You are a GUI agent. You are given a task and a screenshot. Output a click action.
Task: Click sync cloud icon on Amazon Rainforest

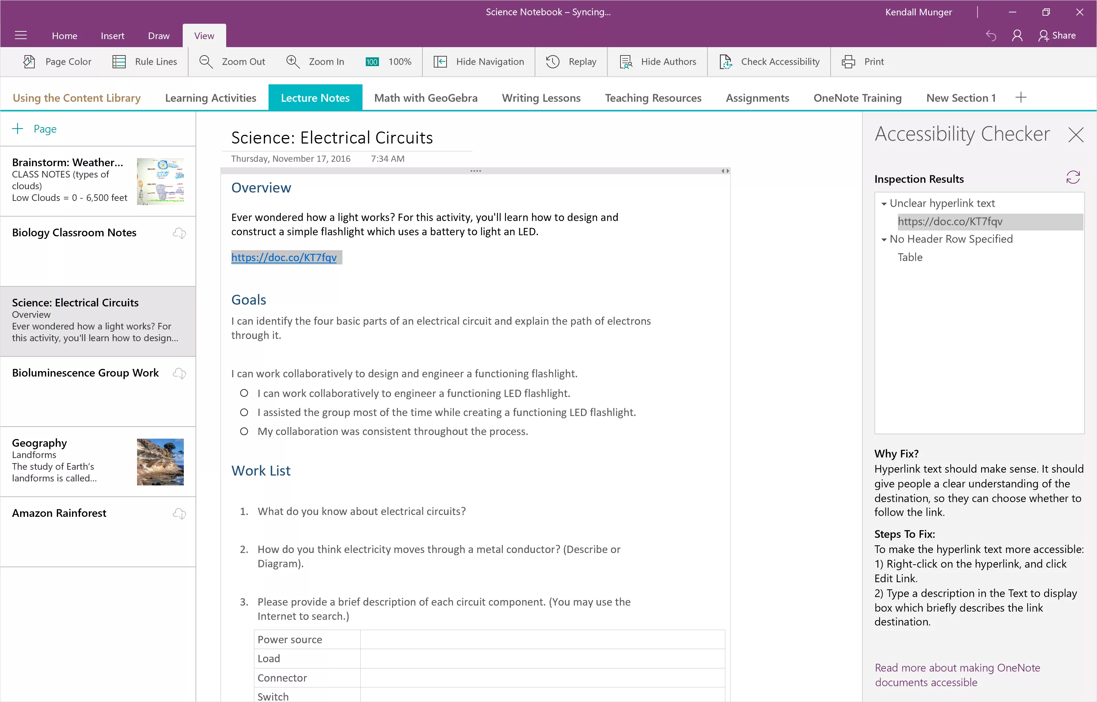click(179, 514)
